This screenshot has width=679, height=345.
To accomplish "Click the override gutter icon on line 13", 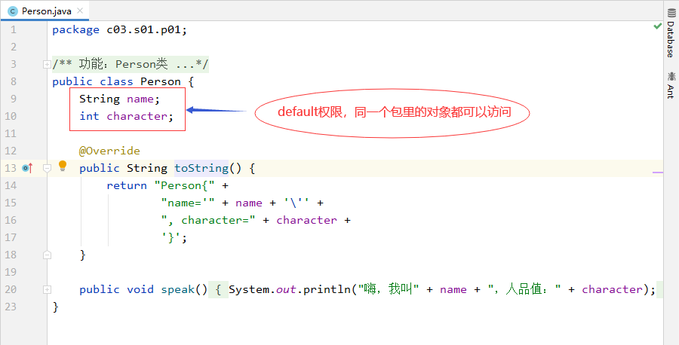I will [27, 168].
